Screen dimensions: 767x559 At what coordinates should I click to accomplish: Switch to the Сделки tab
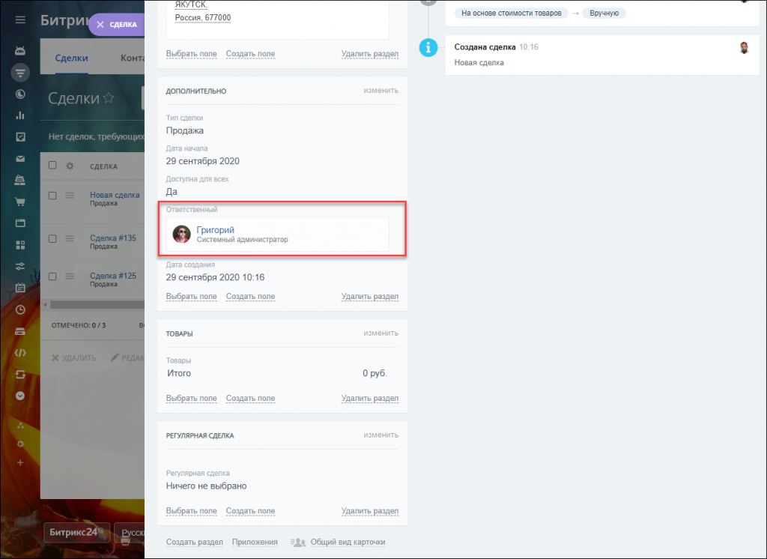coord(71,58)
